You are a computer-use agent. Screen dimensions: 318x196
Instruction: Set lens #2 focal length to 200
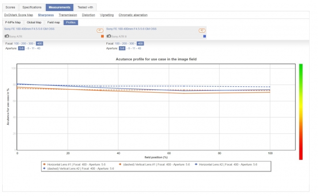click(x=124, y=44)
